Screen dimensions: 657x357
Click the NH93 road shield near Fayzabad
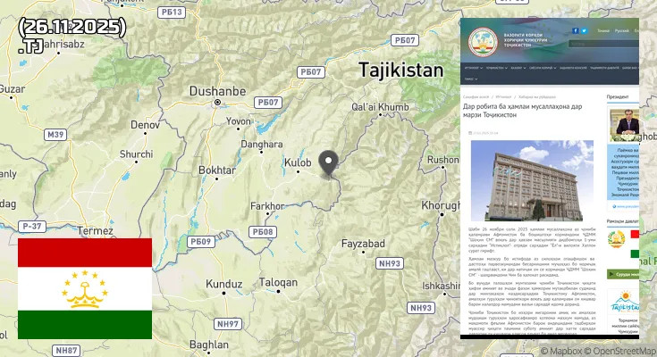coord(390,263)
